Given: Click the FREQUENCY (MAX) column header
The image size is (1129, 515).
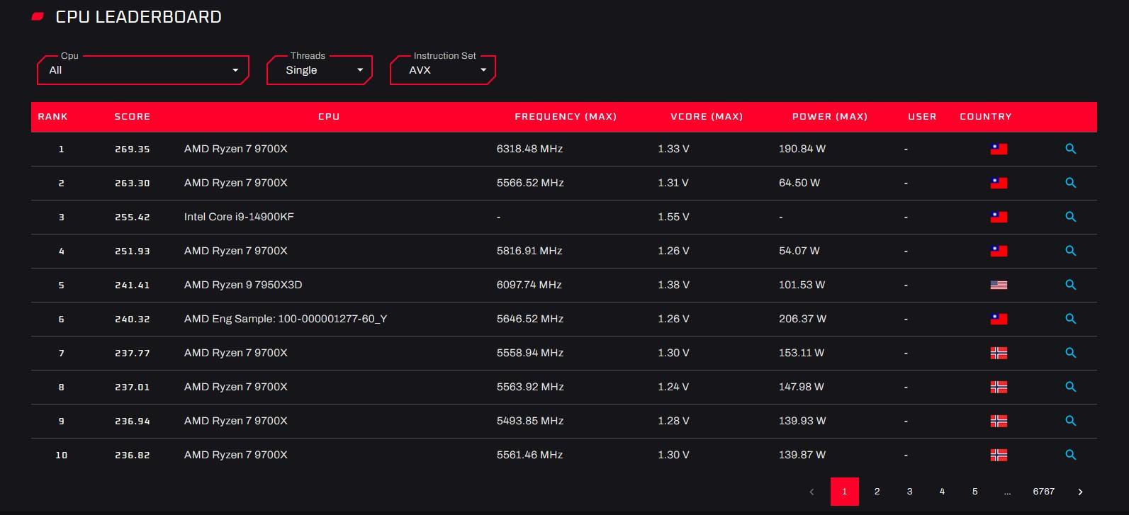Looking at the screenshot, I should [x=565, y=117].
